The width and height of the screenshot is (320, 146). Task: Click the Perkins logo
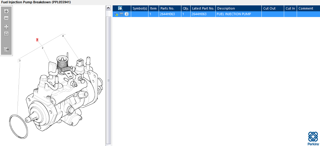pos(313,138)
